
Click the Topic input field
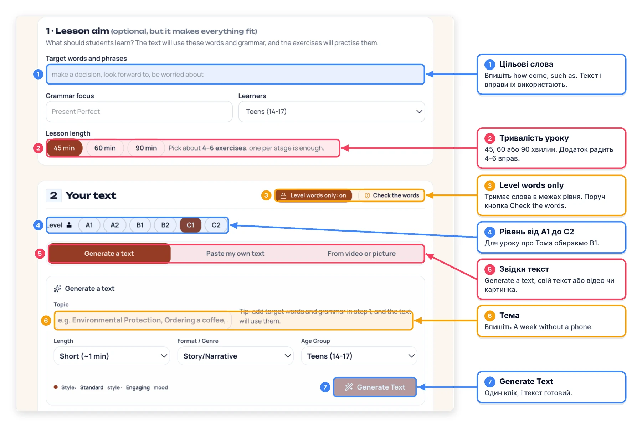(143, 320)
